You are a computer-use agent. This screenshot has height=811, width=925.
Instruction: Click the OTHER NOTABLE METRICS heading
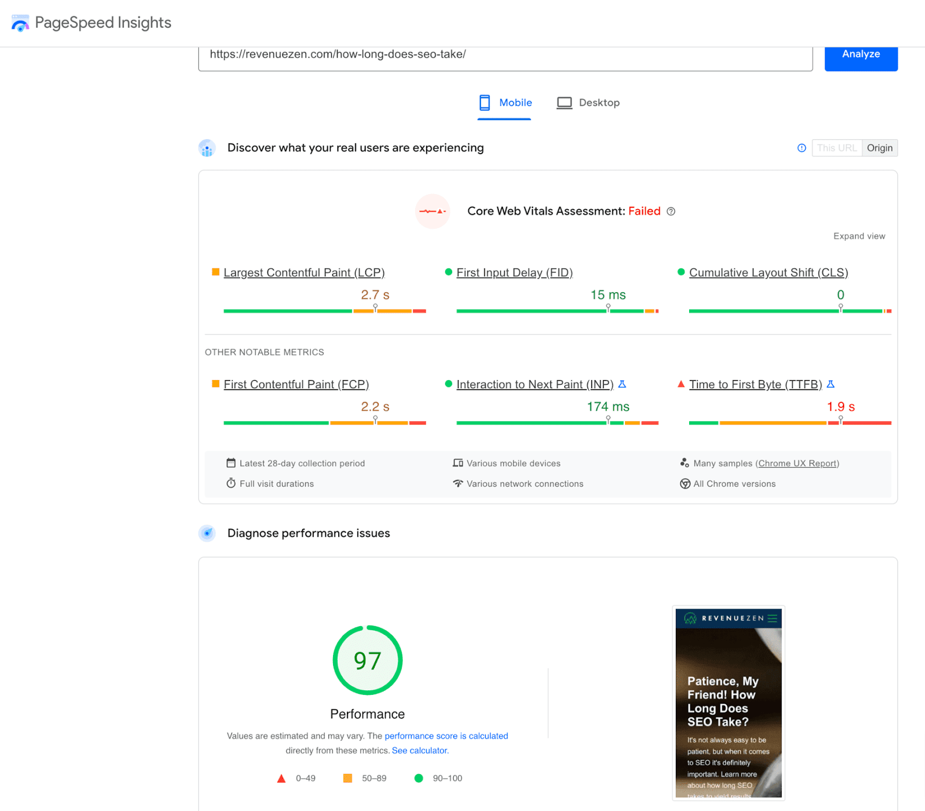[264, 352]
